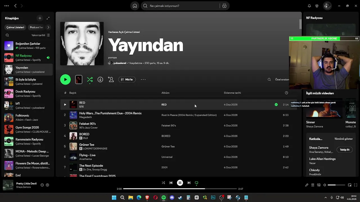Open Steam from the taskbar
Screen dimensions: 360x202
(180, 198)
